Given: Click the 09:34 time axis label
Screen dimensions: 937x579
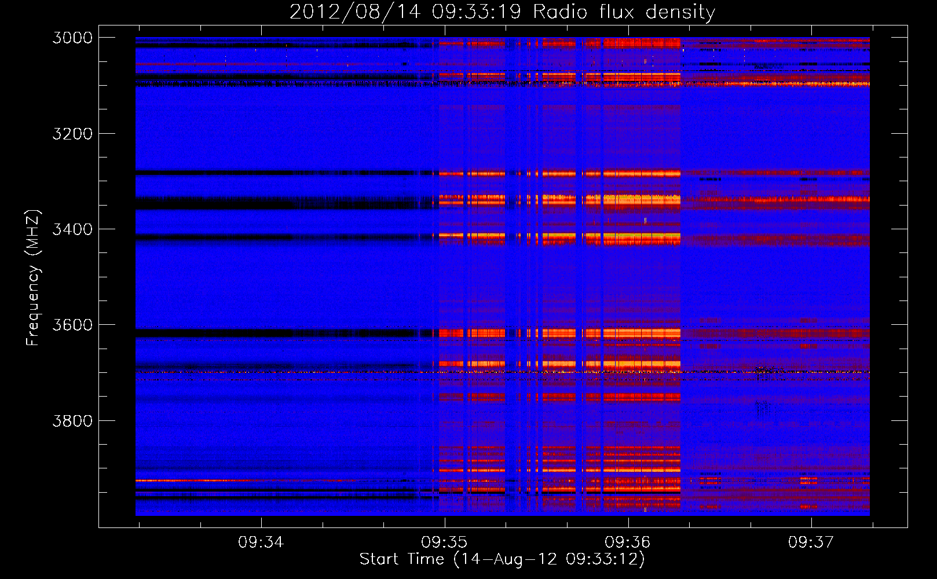Looking at the screenshot, I should (x=261, y=542).
